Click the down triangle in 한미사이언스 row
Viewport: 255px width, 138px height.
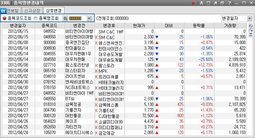[157, 48]
